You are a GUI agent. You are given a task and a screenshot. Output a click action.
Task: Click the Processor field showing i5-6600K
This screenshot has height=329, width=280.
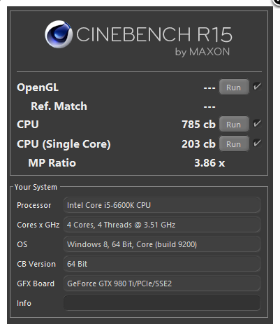[162, 205]
